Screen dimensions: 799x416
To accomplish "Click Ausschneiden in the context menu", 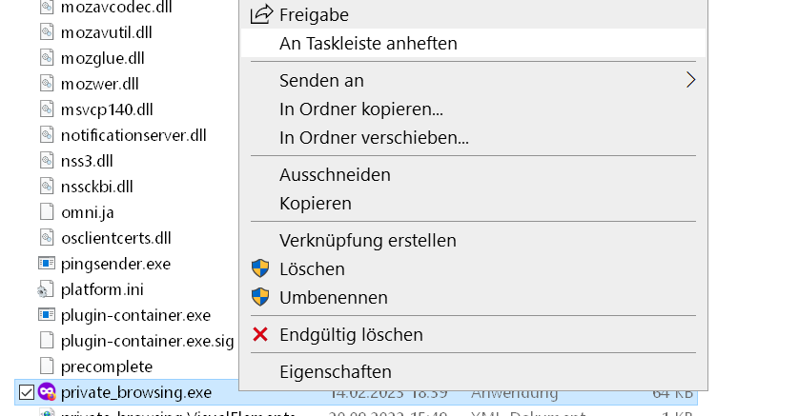I will pyautogui.click(x=335, y=175).
